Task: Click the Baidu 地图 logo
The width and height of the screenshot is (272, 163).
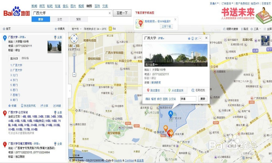Action: point(17,12)
